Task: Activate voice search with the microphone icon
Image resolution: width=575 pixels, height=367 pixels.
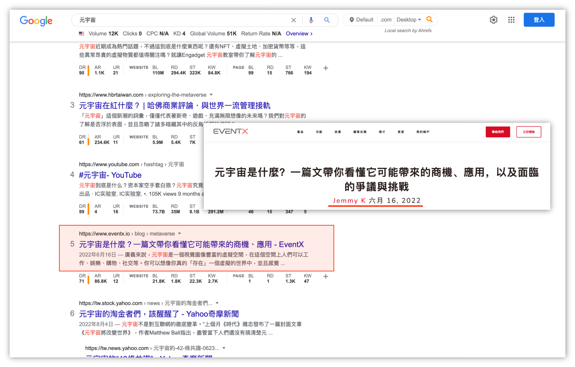Action: click(311, 20)
